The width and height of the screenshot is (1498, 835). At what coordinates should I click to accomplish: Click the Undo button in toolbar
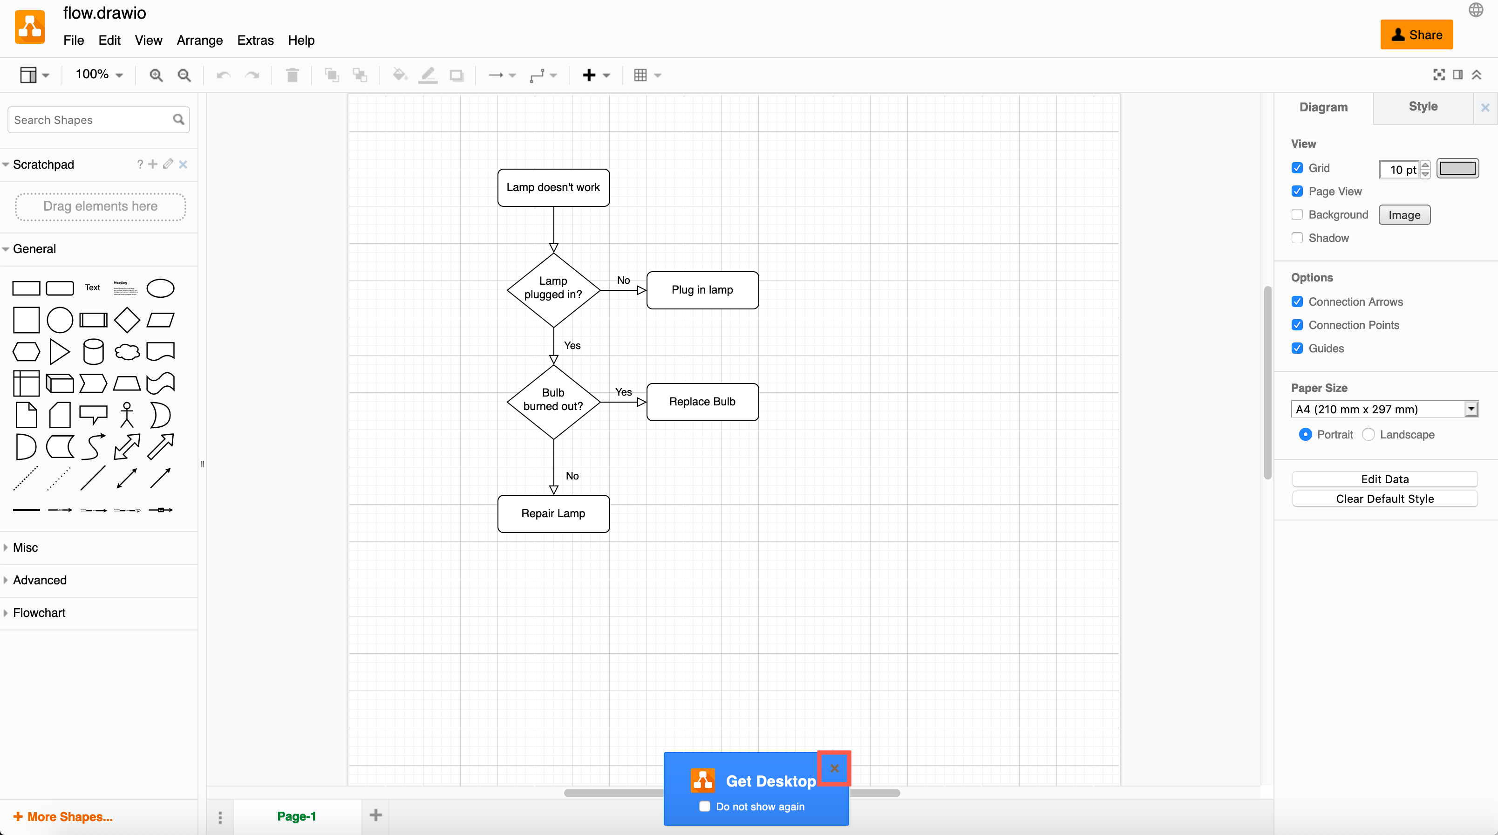tap(224, 74)
